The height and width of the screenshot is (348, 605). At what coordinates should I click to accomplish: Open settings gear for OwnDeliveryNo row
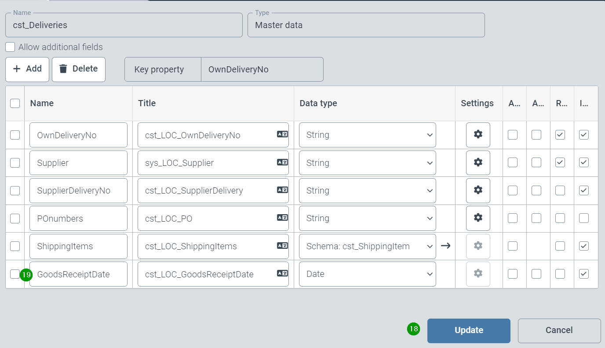(x=478, y=135)
